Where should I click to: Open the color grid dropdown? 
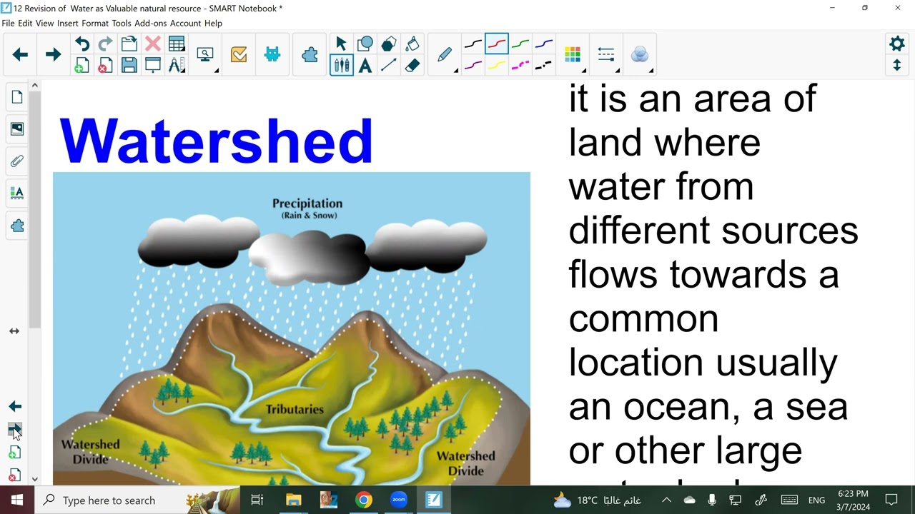pyautogui.click(x=573, y=55)
